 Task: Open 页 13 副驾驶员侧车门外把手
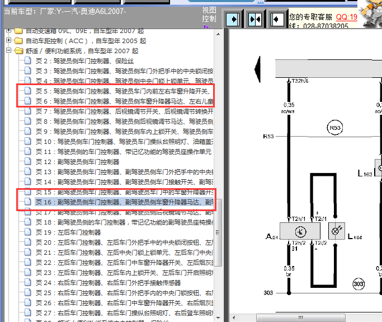[124, 172]
